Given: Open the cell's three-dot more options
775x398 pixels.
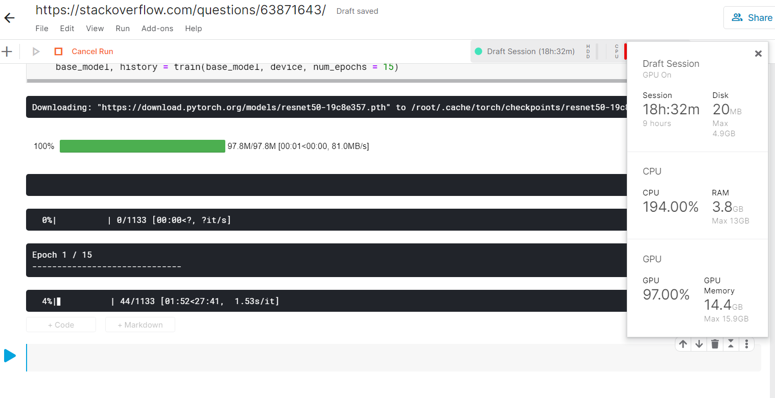Looking at the screenshot, I should (746, 344).
